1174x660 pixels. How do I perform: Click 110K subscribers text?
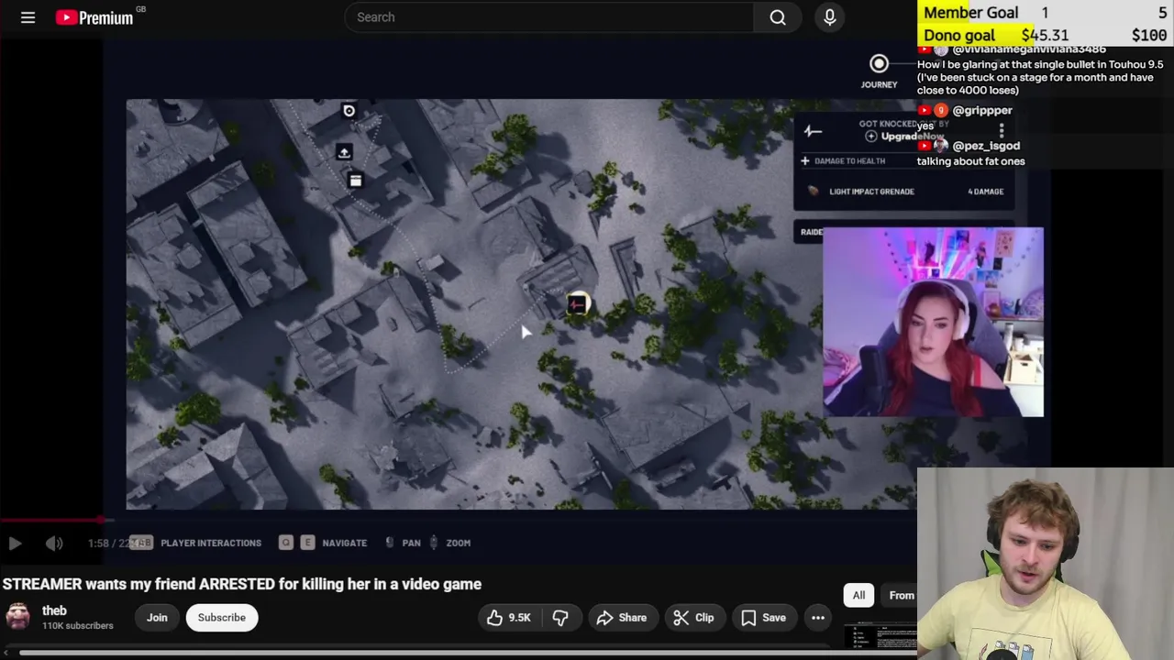(x=78, y=626)
